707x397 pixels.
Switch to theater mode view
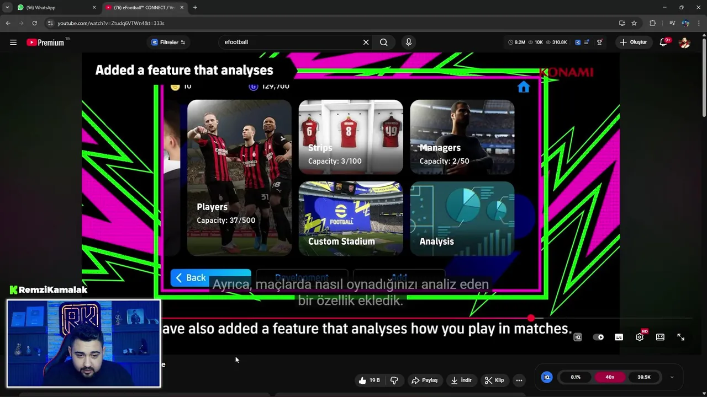660,337
